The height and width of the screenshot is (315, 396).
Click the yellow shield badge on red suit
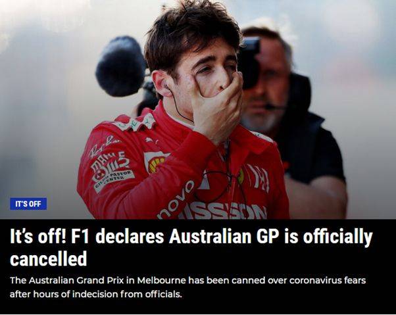point(154,162)
